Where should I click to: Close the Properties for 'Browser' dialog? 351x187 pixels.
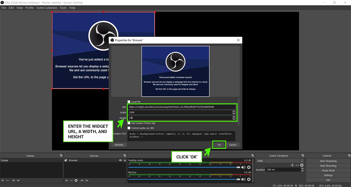coord(238,40)
